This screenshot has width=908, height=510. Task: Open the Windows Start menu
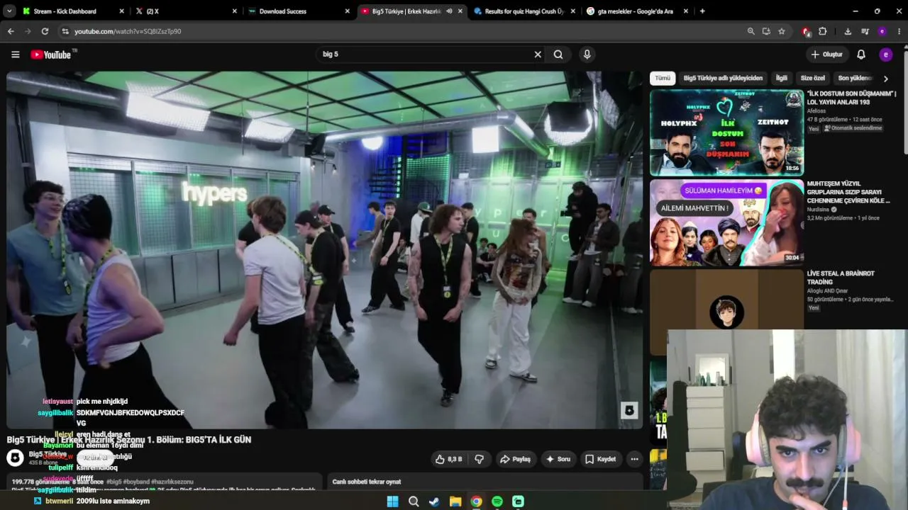tap(392, 501)
